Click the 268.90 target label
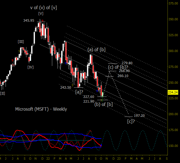The width and height of the screenshot is (180, 163). pos(124,71)
